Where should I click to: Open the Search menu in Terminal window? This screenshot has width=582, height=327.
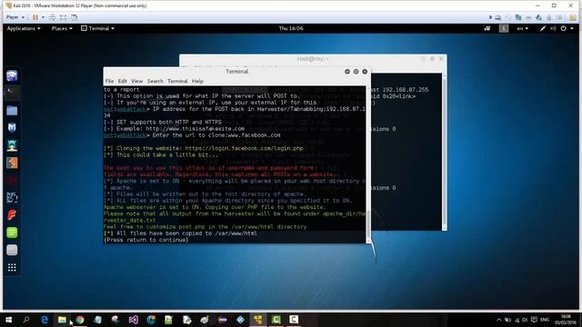point(156,81)
